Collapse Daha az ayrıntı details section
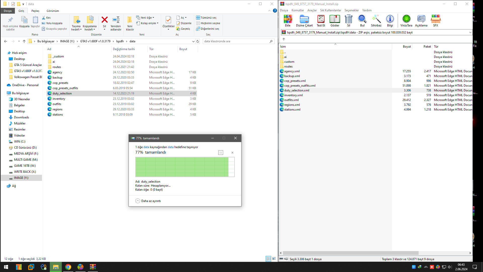Viewport: 483px width, 272px height. point(138,201)
